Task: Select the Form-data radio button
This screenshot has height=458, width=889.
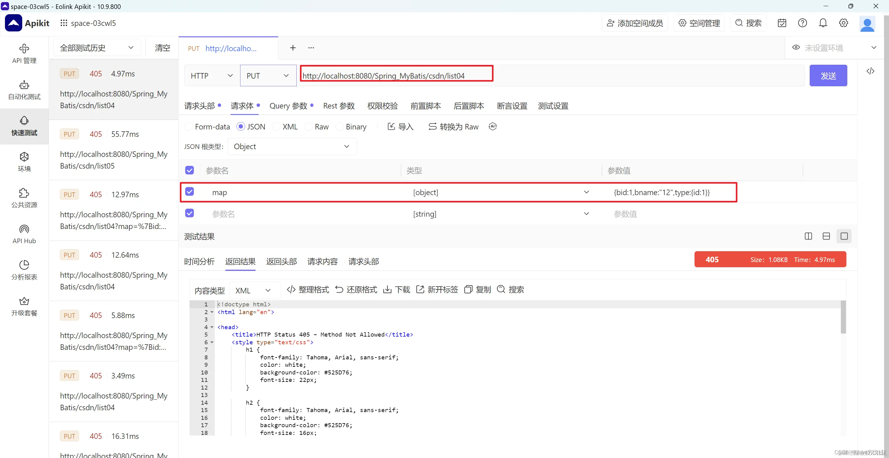Action: coord(189,127)
